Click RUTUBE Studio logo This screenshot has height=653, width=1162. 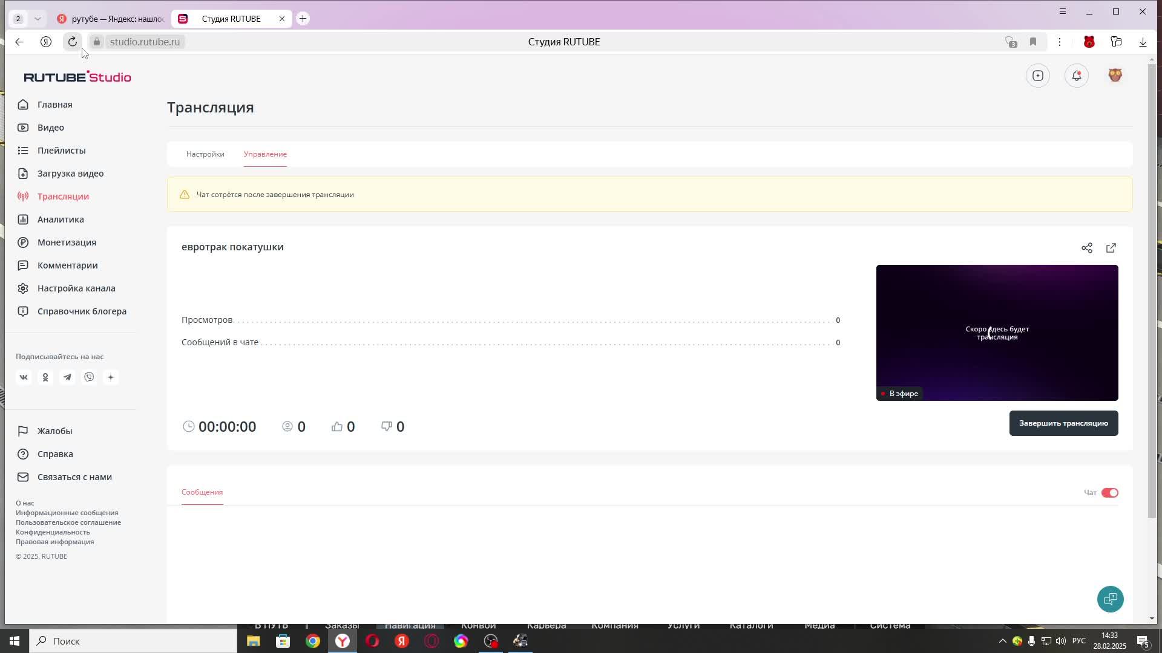point(77,77)
